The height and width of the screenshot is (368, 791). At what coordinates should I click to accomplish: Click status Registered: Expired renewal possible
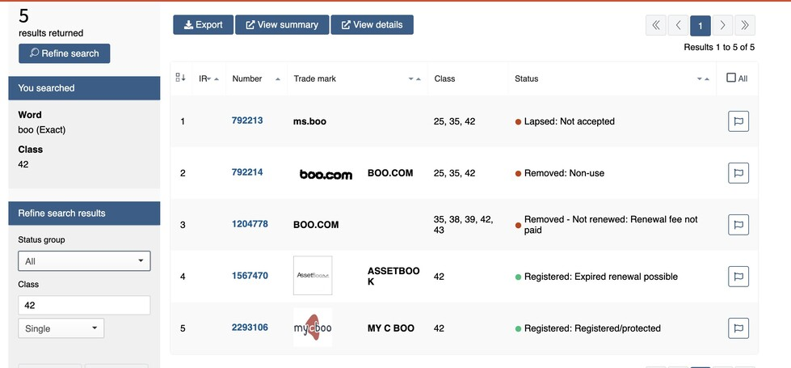pos(601,277)
